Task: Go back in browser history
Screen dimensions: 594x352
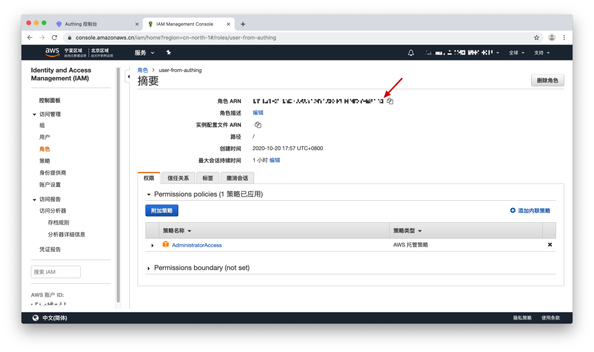Action: point(30,37)
